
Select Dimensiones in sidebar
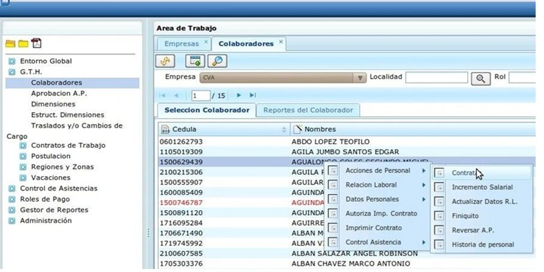[53, 104]
